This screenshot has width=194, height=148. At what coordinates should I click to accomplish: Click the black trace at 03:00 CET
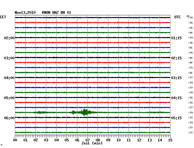point(93,58)
